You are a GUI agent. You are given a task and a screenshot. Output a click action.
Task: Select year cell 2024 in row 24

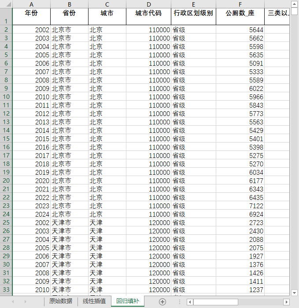(31, 214)
